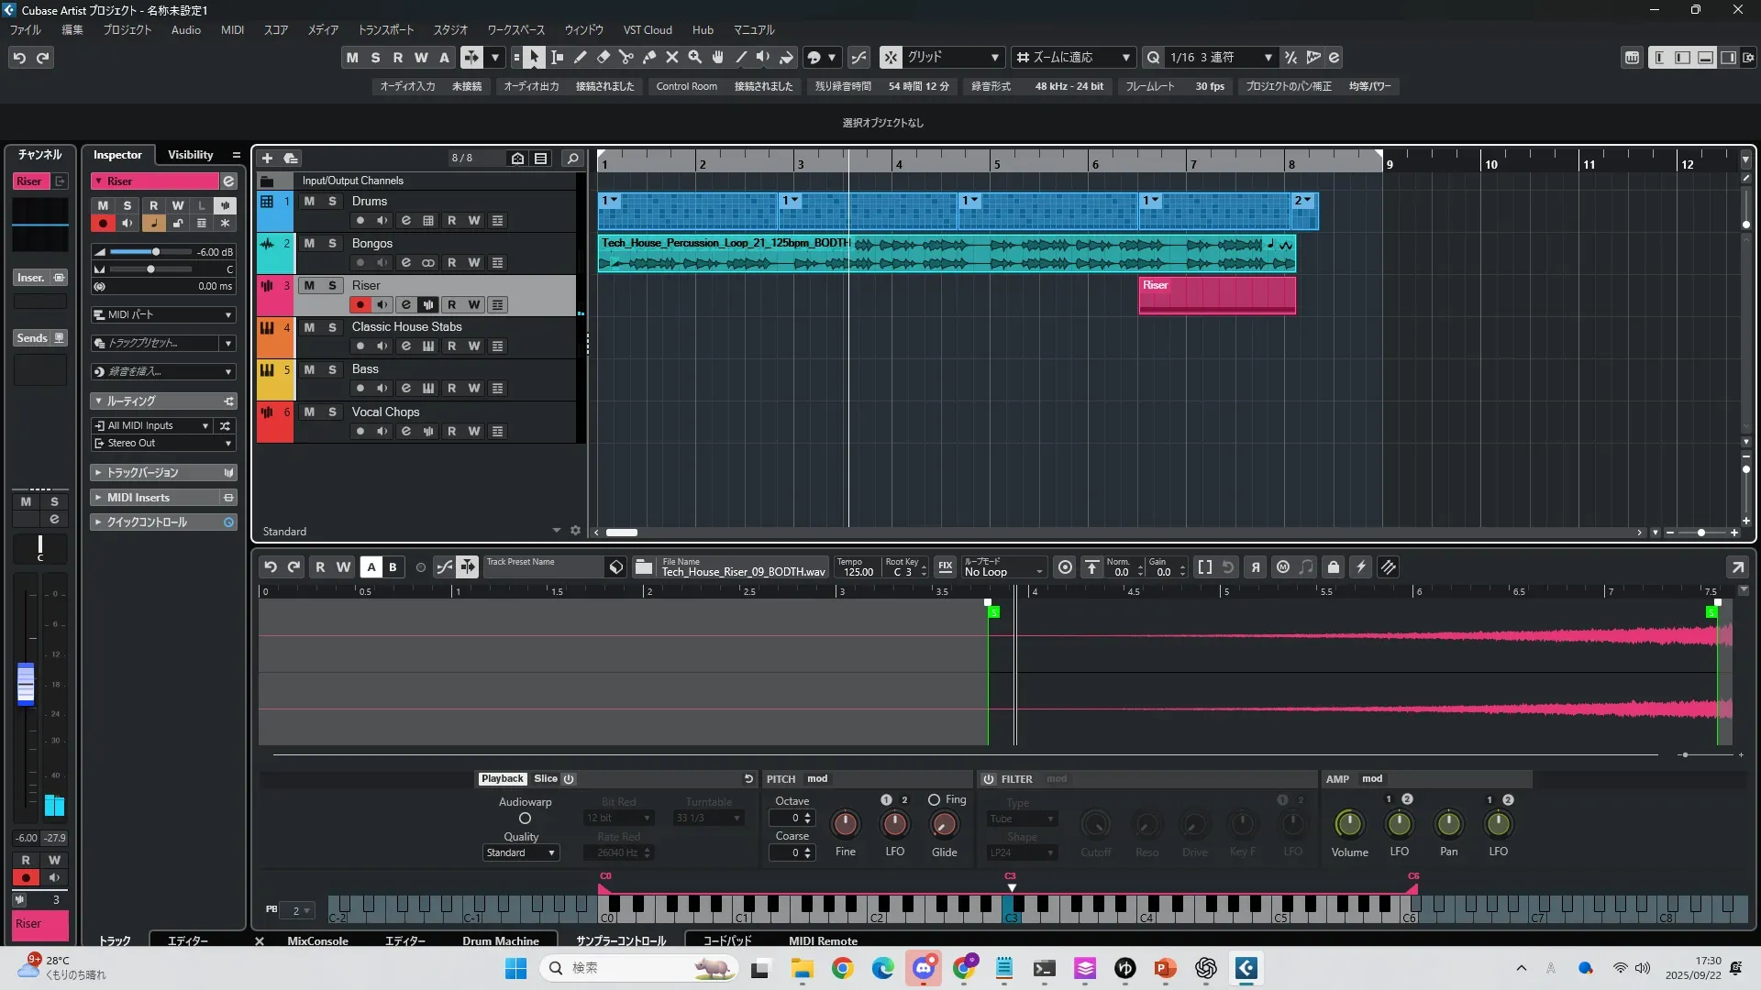The width and height of the screenshot is (1761, 990).
Task: Solo the Classic House Stabs track
Action: pyautogui.click(x=332, y=327)
